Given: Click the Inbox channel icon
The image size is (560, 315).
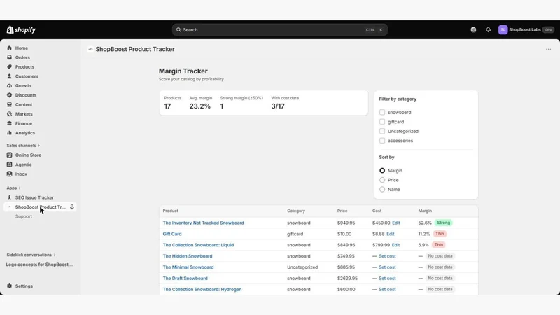Looking at the screenshot, I should [x=9, y=174].
